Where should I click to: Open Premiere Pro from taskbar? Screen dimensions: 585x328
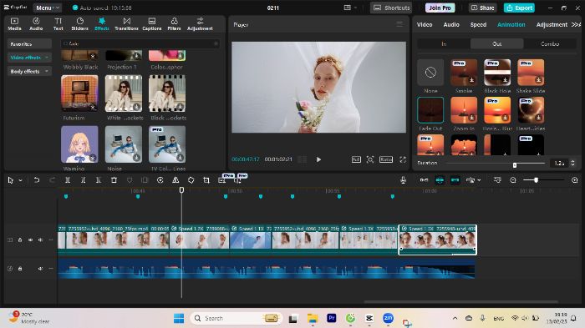[x=331, y=318]
